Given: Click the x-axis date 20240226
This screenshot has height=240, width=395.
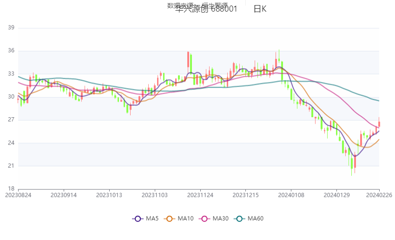Looking at the screenshot, I should [x=379, y=195].
